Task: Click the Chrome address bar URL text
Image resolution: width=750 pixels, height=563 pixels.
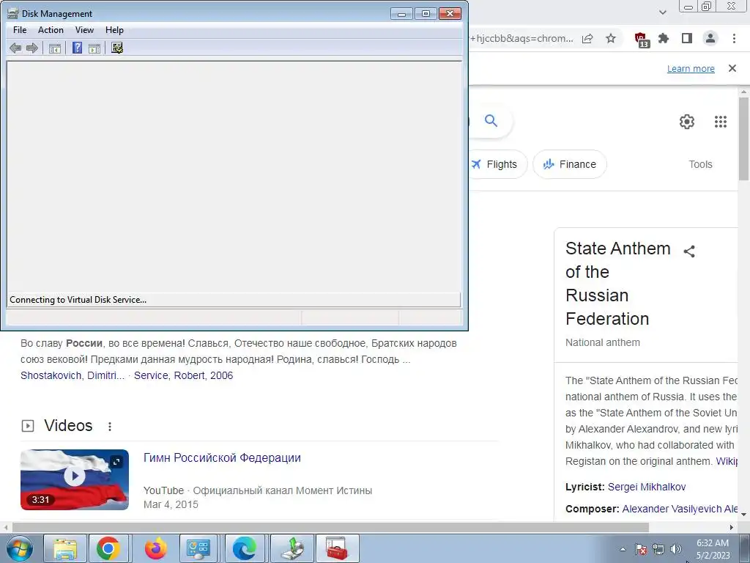Action: tap(521, 38)
